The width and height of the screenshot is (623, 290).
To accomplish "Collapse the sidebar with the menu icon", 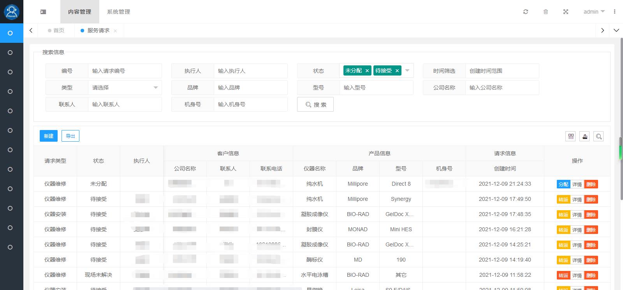I will pyautogui.click(x=43, y=12).
